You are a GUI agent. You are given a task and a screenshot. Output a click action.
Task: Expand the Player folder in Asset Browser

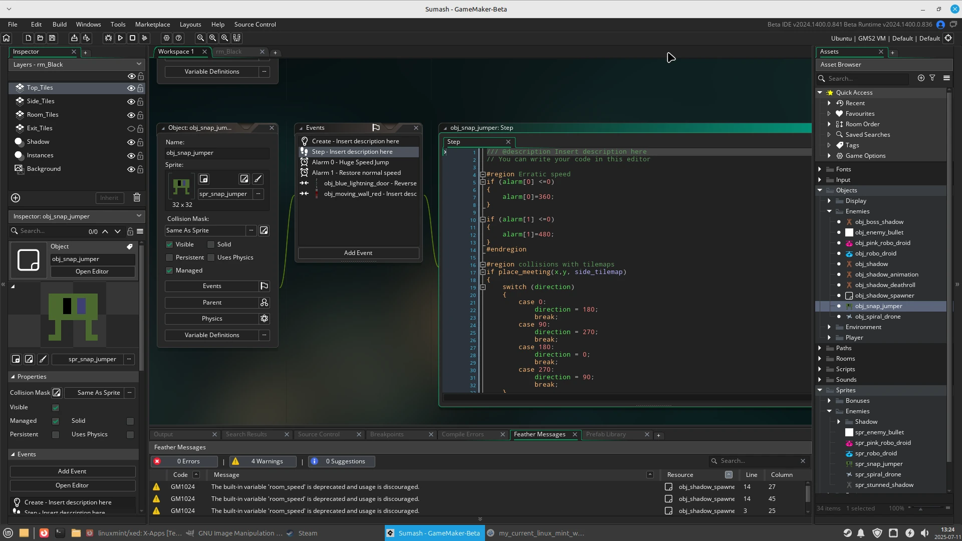coord(829,338)
